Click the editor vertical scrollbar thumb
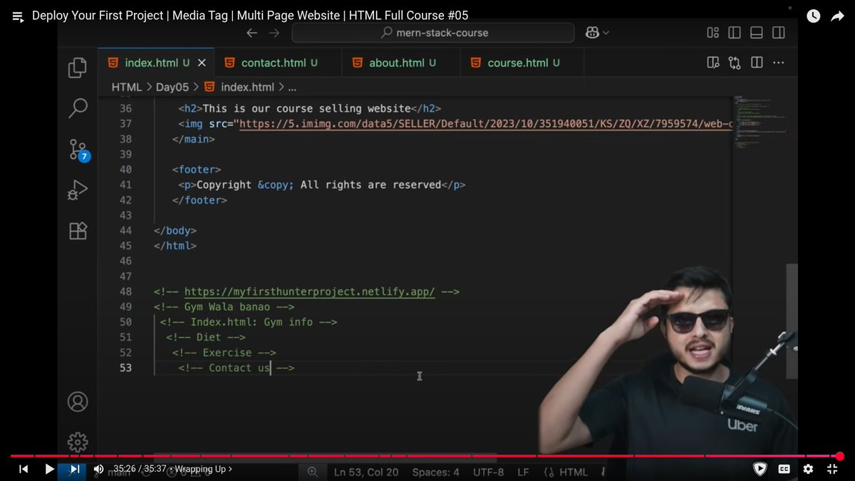This screenshot has height=481, width=855. click(x=792, y=321)
